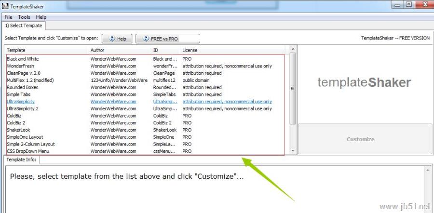Click the 'public domain' license cell
The image size is (434, 213).
tap(196, 80)
